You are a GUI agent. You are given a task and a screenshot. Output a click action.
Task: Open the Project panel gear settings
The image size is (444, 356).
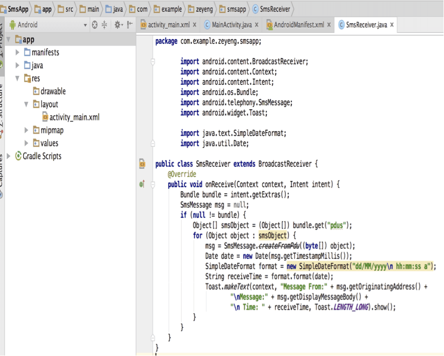118,25
